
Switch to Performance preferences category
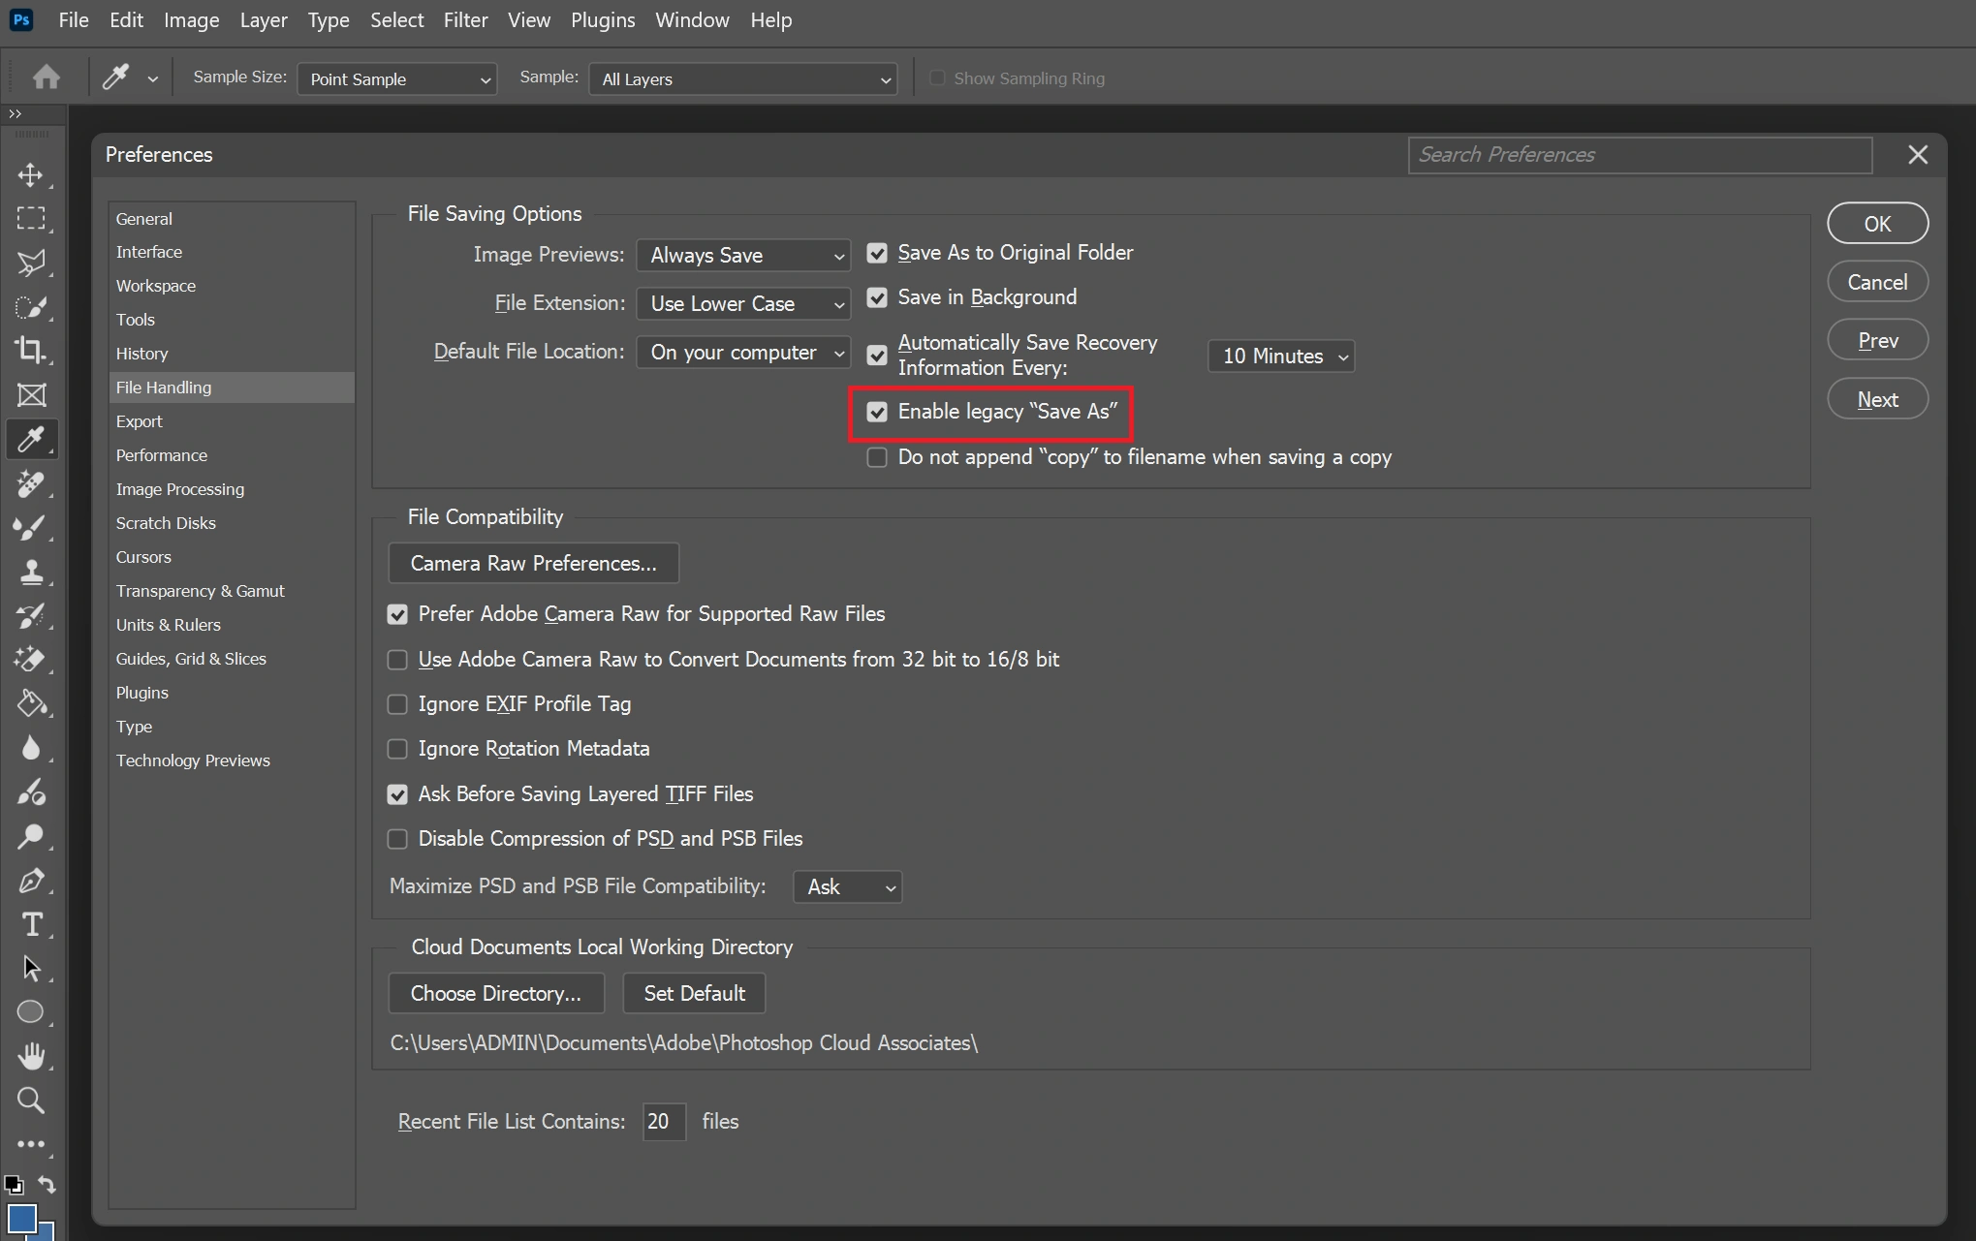[162, 455]
